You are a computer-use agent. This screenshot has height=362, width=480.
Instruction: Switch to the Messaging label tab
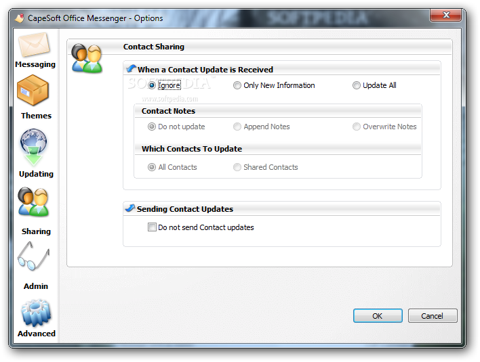(35, 64)
